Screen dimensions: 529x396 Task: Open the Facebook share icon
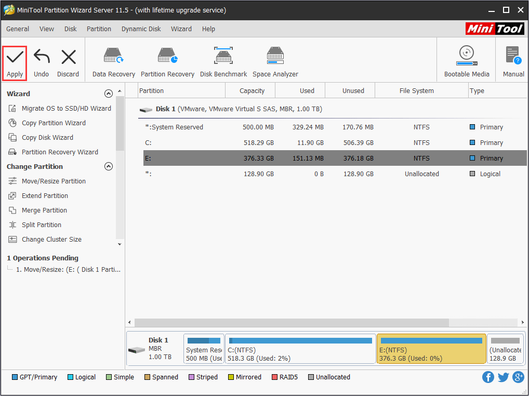pos(488,377)
